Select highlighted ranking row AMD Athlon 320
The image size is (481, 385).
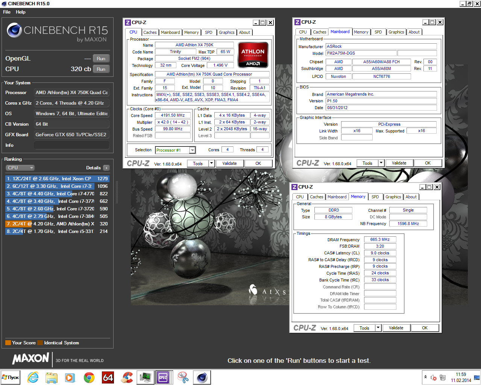57,224
